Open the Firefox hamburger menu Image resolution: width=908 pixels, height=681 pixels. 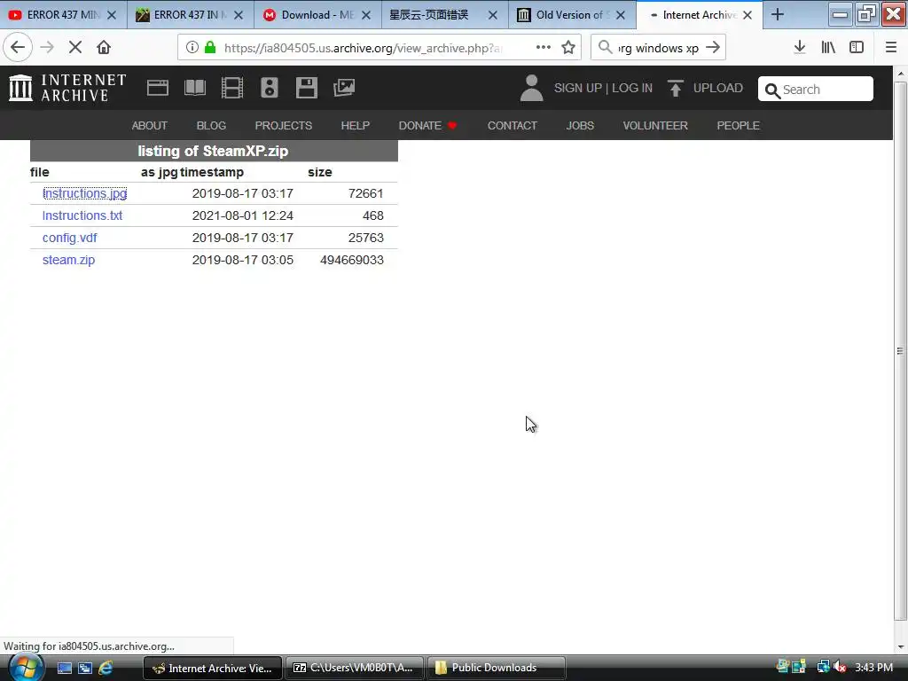coord(891,48)
